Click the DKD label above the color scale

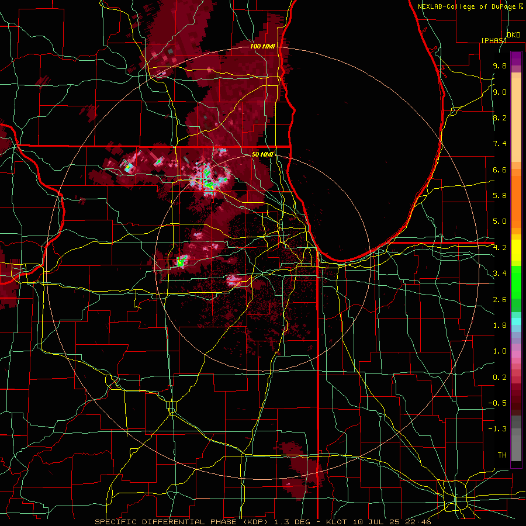(x=513, y=35)
